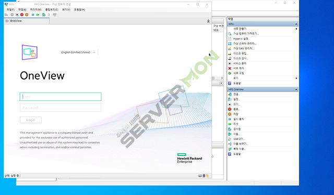Open the 보기(V) menu
Viewport: 334px width, 195px height.
[66, 9]
